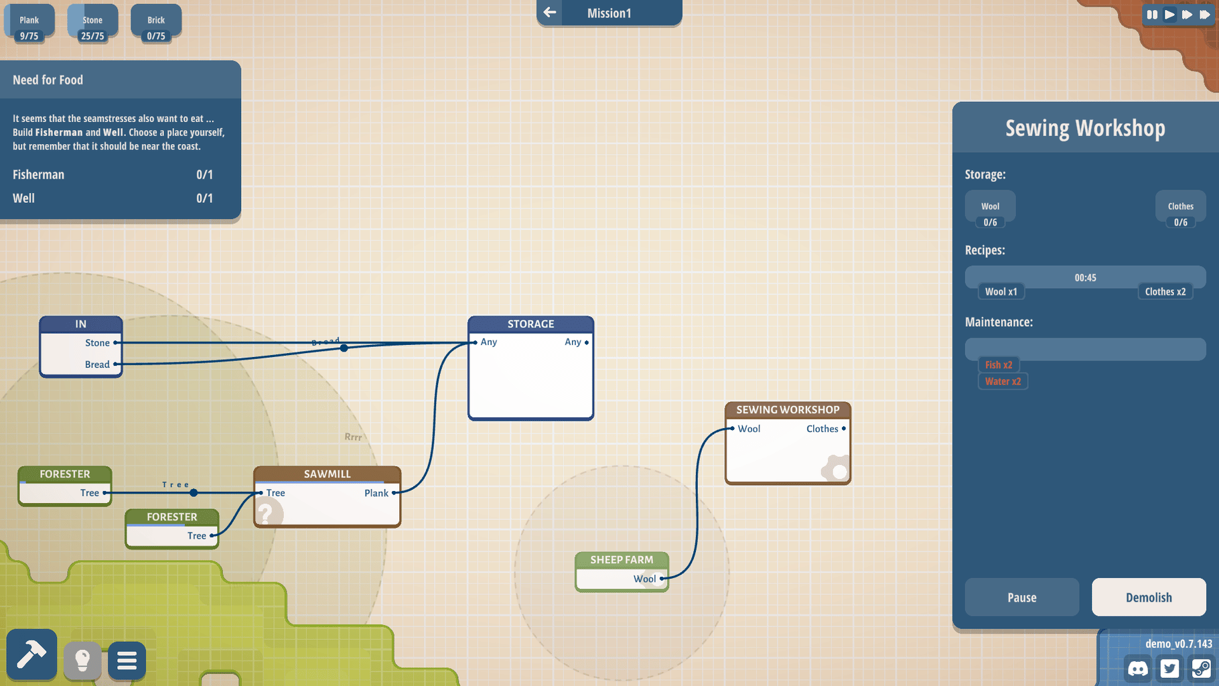Image resolution: width=1219 pixels, height=686 pixels.
Task: Click the Wool output port on Sheep Farm
Action: (662, 579)
